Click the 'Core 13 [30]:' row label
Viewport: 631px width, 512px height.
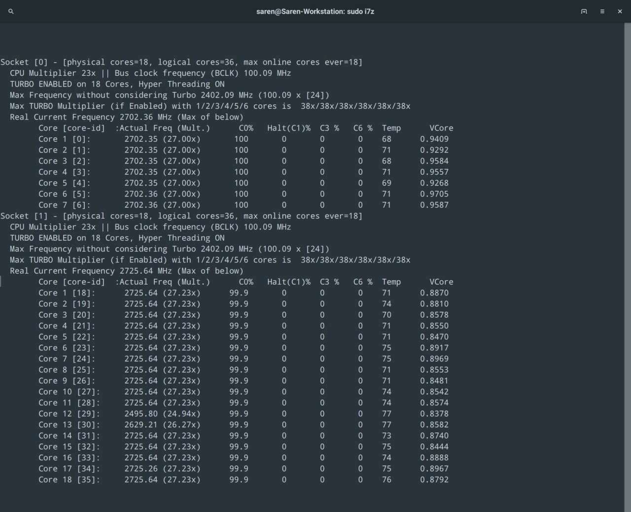(69, 424)
